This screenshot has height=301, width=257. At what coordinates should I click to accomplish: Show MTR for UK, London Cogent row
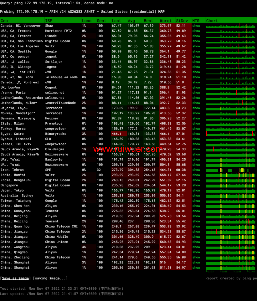pos(196,88)
